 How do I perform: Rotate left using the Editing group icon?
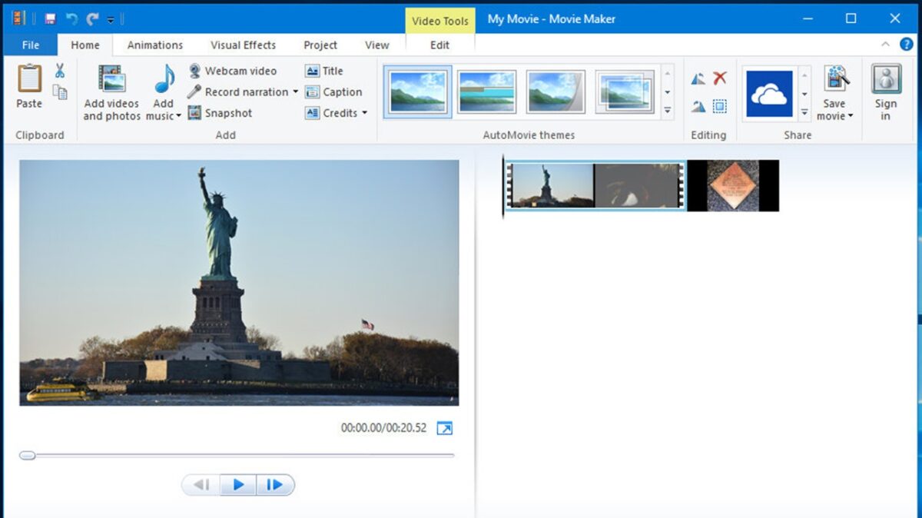click(x=698, y=78)
